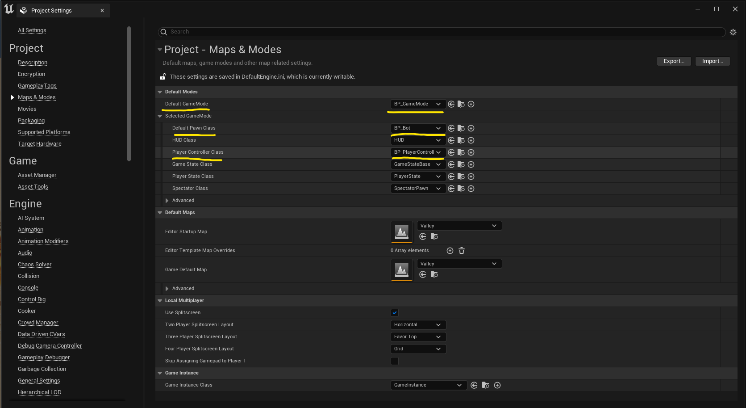
Task: Use selected asset for Game Instance Class
Action: coord(474,385)
